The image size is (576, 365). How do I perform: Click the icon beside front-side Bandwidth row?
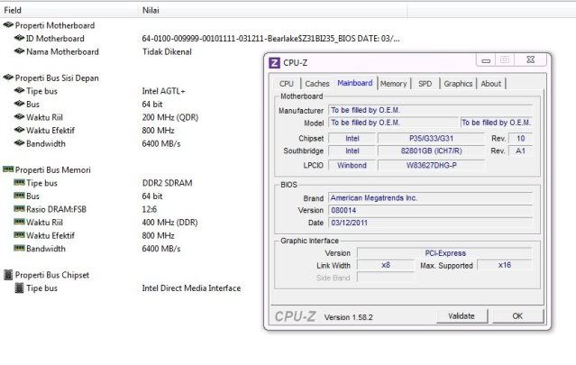point(19,143)
